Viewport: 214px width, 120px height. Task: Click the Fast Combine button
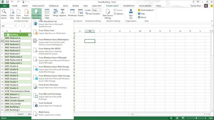click(93, 14)
